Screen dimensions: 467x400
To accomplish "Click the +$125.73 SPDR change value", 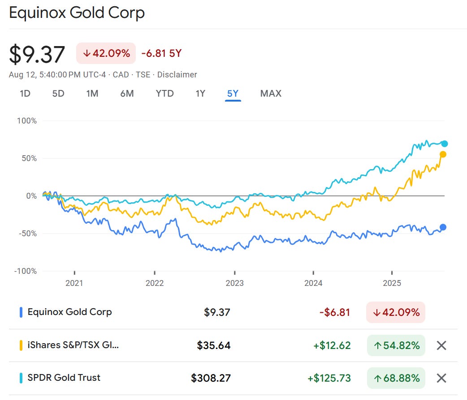I will coord(329,378).
